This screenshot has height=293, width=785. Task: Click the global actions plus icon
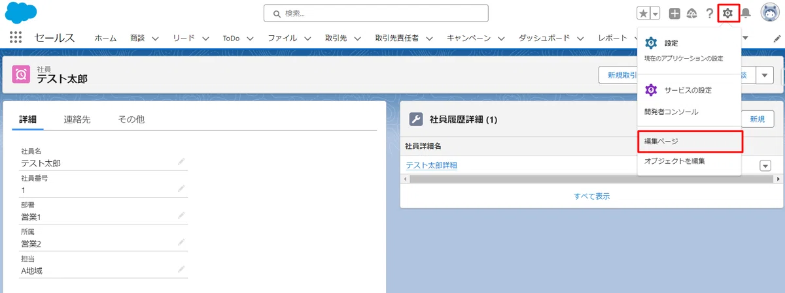674,14
